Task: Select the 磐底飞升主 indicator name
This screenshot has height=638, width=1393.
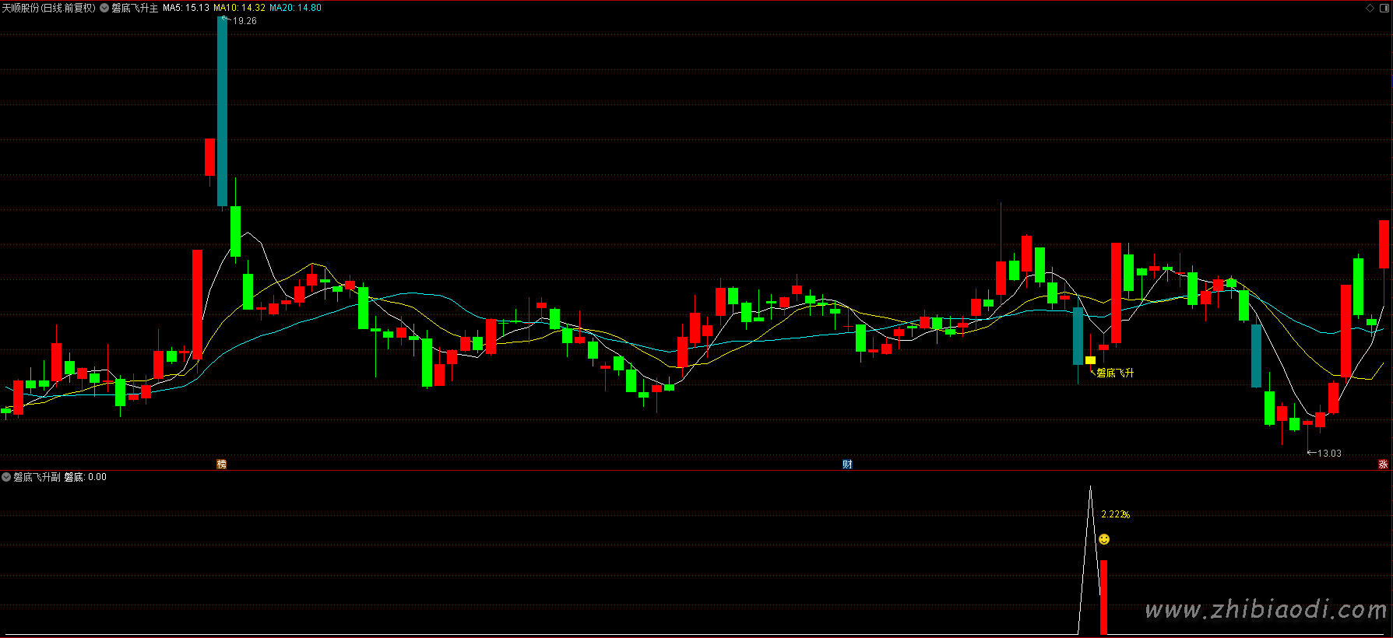Action: pos(135,8)
